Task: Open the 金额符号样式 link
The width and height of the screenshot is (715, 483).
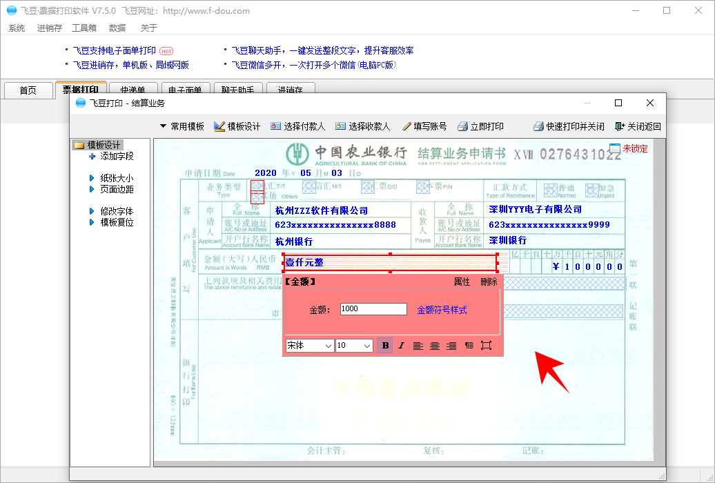Action: coord(442,310)
